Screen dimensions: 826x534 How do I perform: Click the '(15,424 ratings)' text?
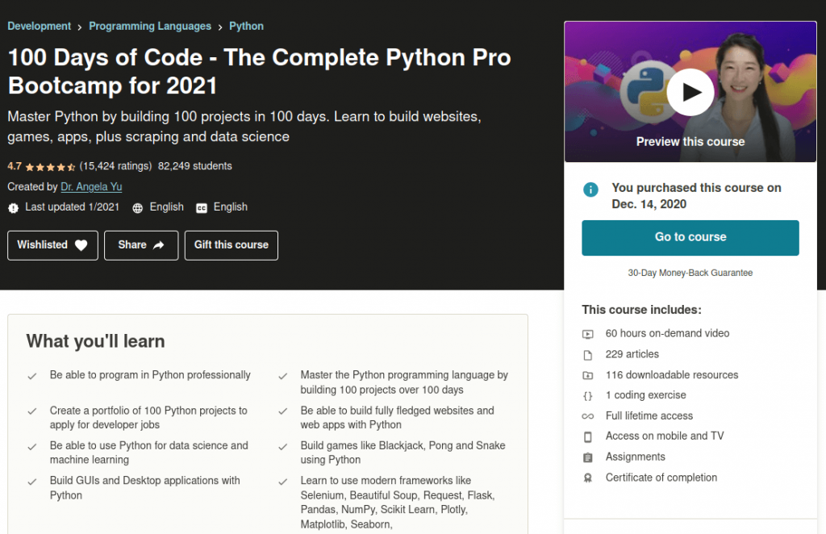(115, 166)
